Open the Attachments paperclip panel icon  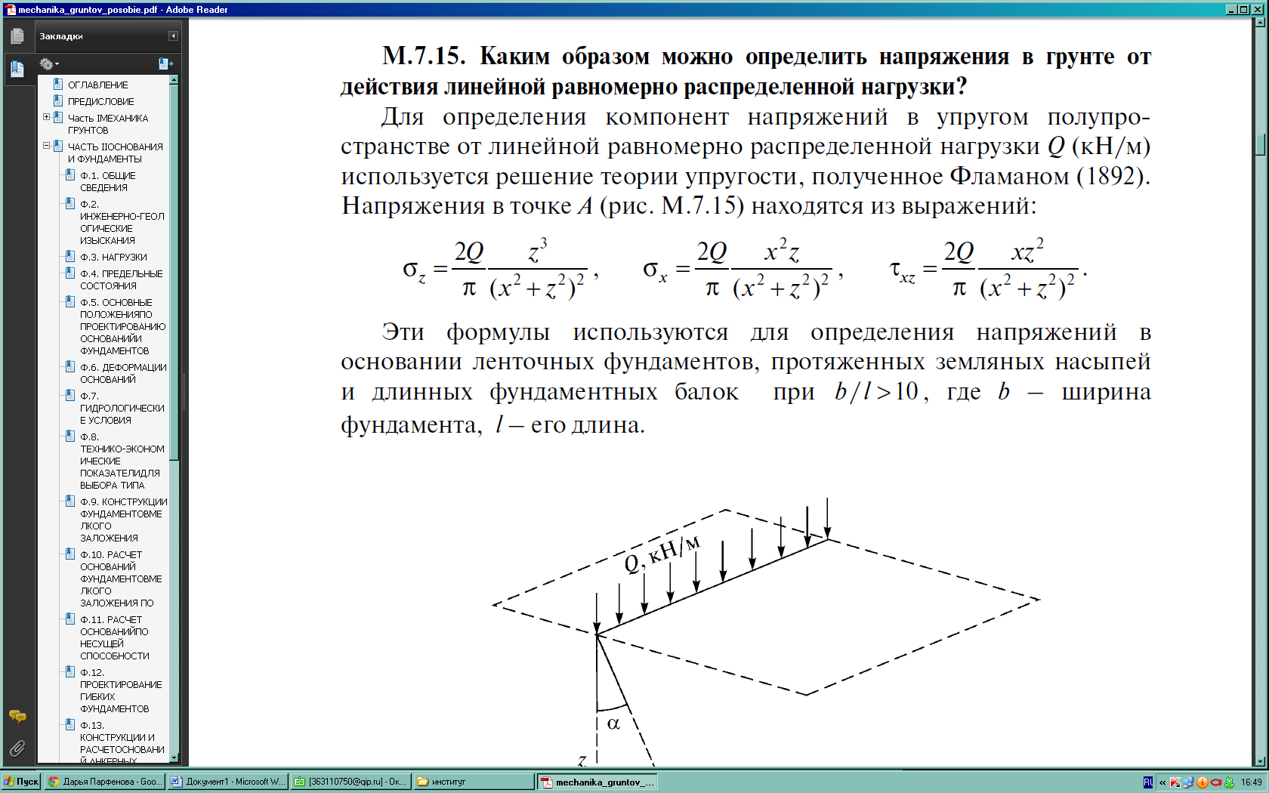click(17, 748)
